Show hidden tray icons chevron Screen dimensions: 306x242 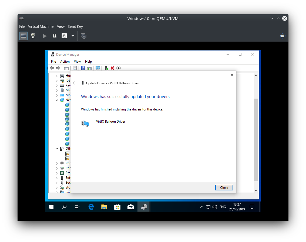click(201, 207)
